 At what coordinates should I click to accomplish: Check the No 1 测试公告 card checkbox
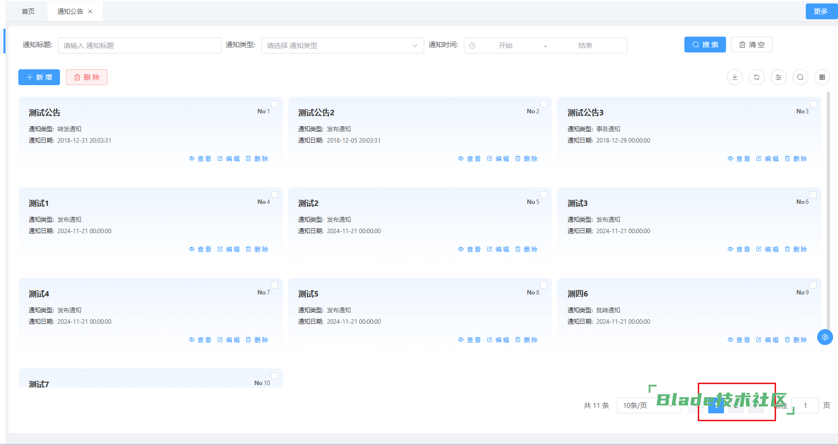pyautogui.click(x=275, y=104)
